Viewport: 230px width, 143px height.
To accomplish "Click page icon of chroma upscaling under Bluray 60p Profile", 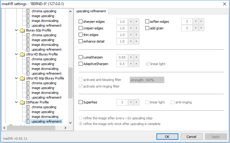I will 28,35.
